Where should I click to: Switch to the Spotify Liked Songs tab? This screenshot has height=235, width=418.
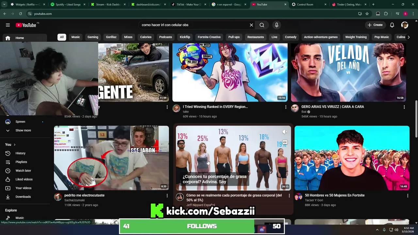coord(68,5)
